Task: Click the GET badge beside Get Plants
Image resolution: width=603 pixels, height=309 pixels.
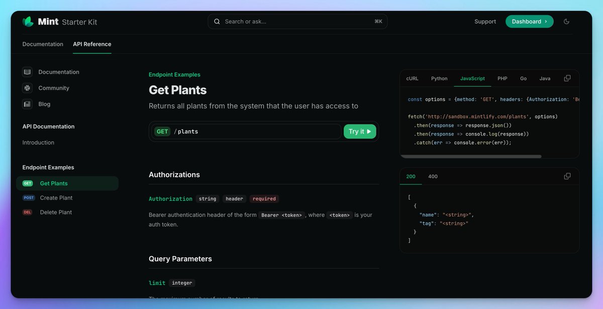Action: coord(28,183)
